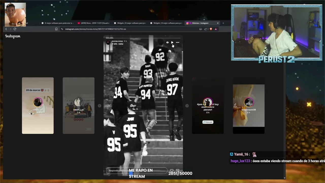Click chat username hugo_lux123
325x183 pixels.
pos(240,161)
